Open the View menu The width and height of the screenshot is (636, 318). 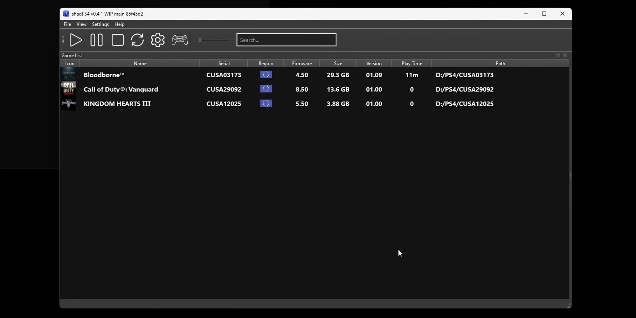pyautogui.click(x=81, y=24)
